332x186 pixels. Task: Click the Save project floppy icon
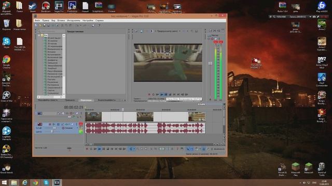[x=45, y=25]
